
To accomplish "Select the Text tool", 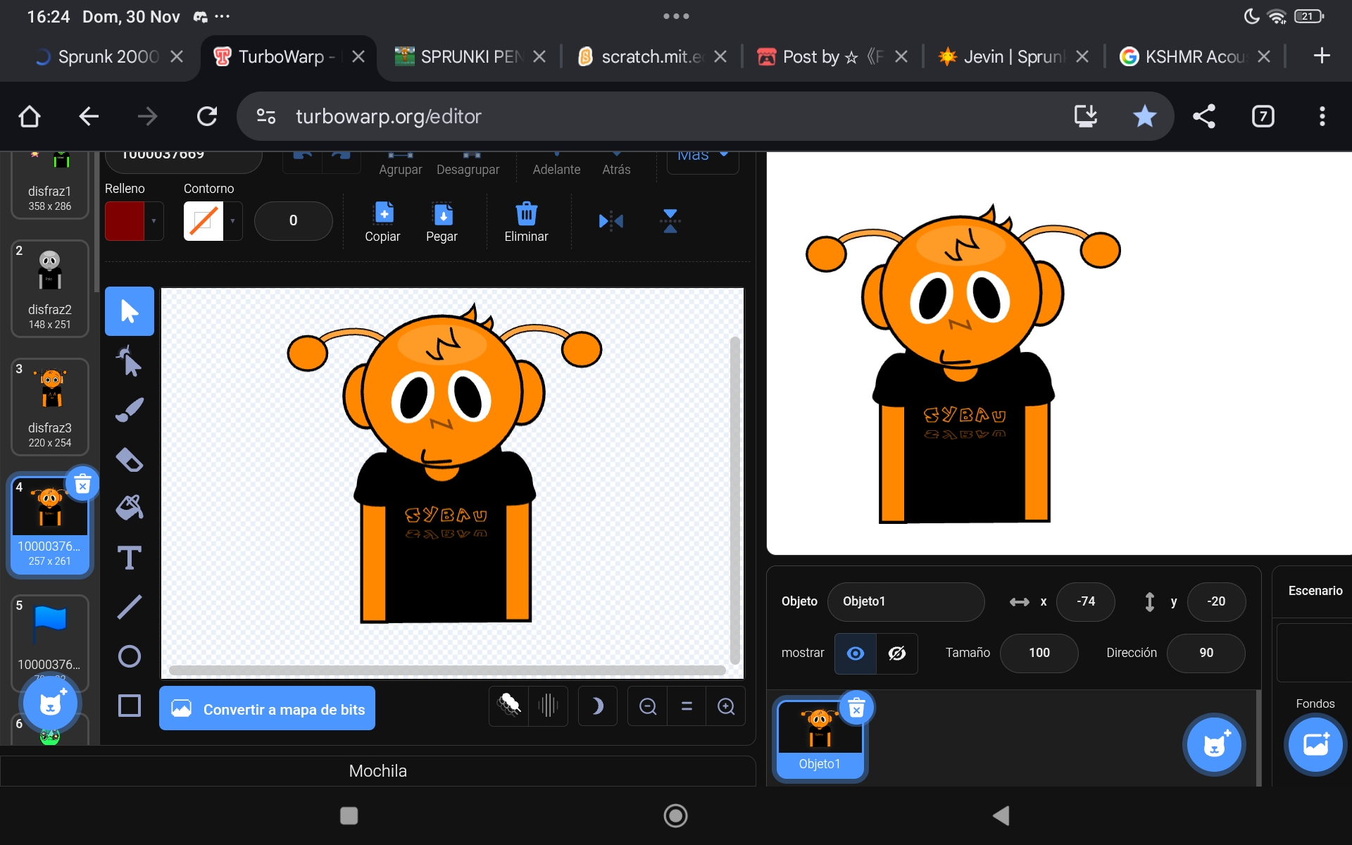I will (129, 558).
